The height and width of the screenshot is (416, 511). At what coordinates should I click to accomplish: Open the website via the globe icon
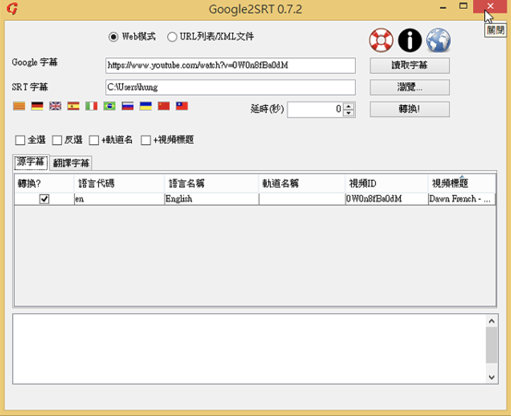coord(438,40)
